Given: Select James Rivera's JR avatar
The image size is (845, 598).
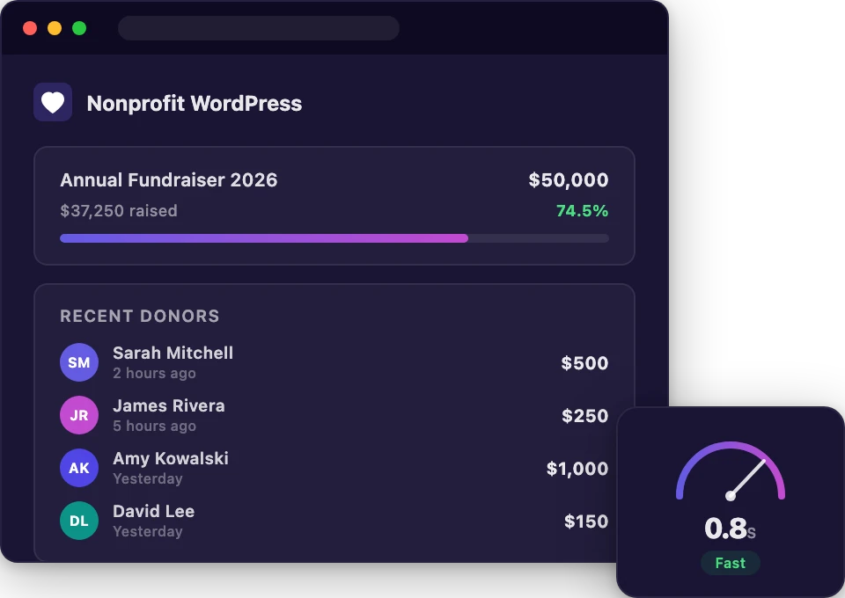Looking at the screenshot, I should coord(78,415).
